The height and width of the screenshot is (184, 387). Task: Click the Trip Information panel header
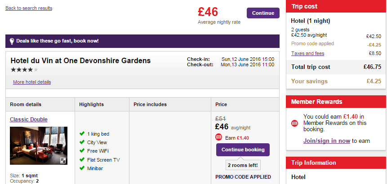point(336,163)
